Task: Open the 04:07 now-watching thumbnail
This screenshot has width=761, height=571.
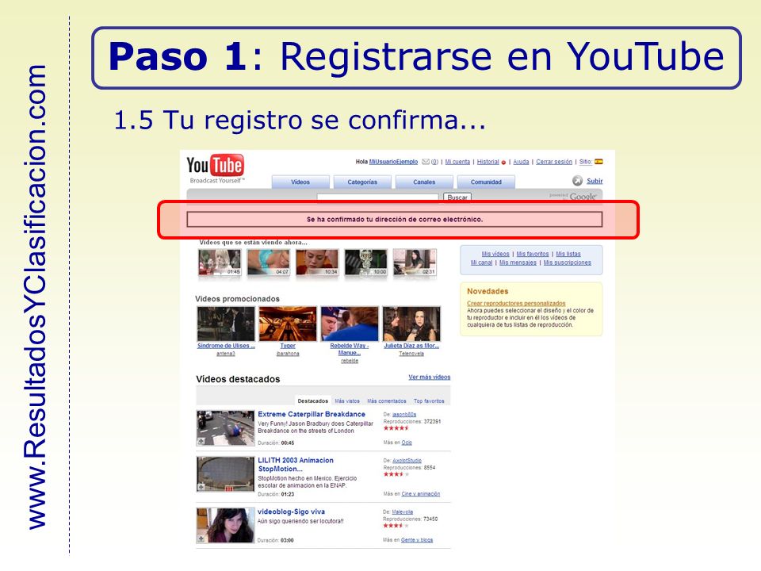Action: (269, 263)
